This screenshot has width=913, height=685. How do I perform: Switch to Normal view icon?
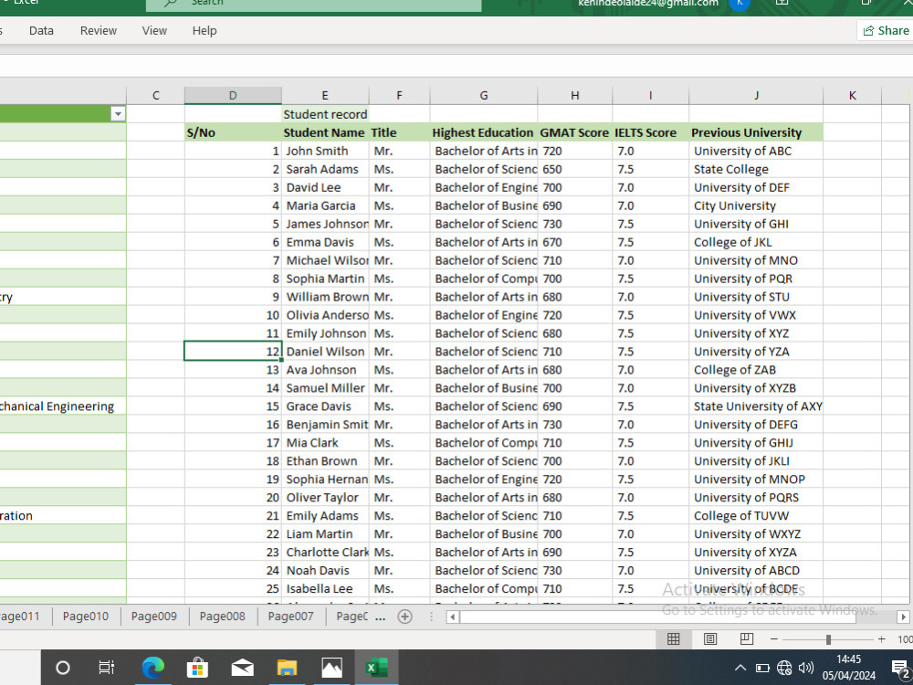pyautogui.click(x=673, y=639)
